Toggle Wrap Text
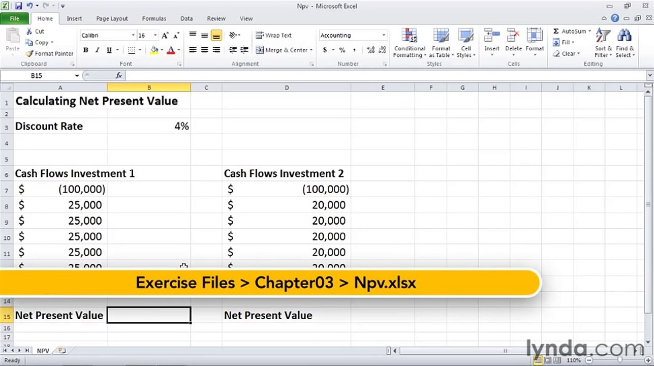 273,35
